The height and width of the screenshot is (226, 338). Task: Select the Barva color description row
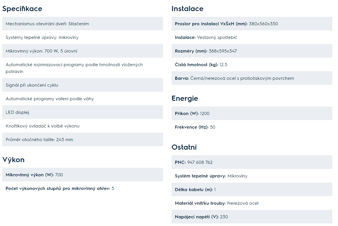(252, 78)
